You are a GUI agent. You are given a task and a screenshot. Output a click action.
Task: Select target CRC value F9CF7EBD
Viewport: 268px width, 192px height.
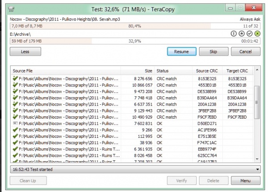pyautogui.click(x=237, y=117)
